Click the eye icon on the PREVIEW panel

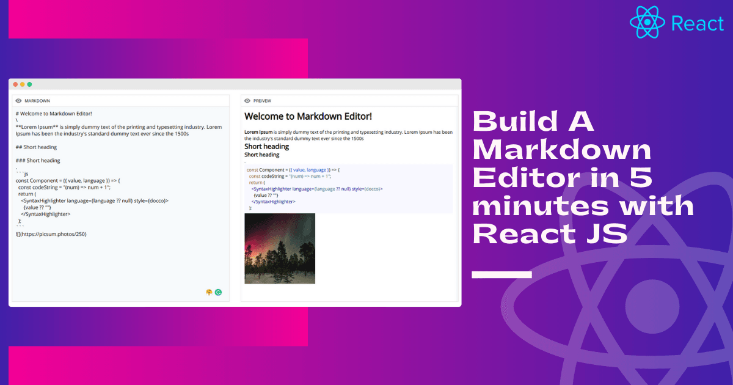[247, 100]
